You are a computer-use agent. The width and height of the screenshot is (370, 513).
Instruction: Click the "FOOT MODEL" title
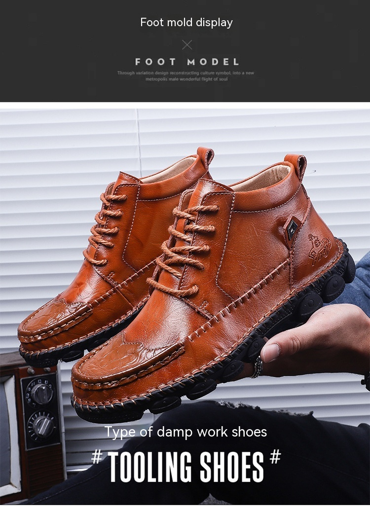[x=187, y=62]
